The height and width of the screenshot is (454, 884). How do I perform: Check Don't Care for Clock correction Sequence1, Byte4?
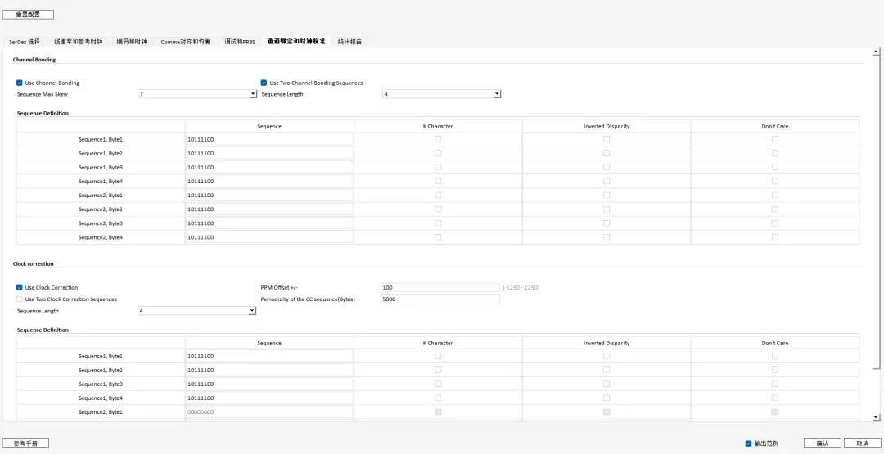click(775, 398)
